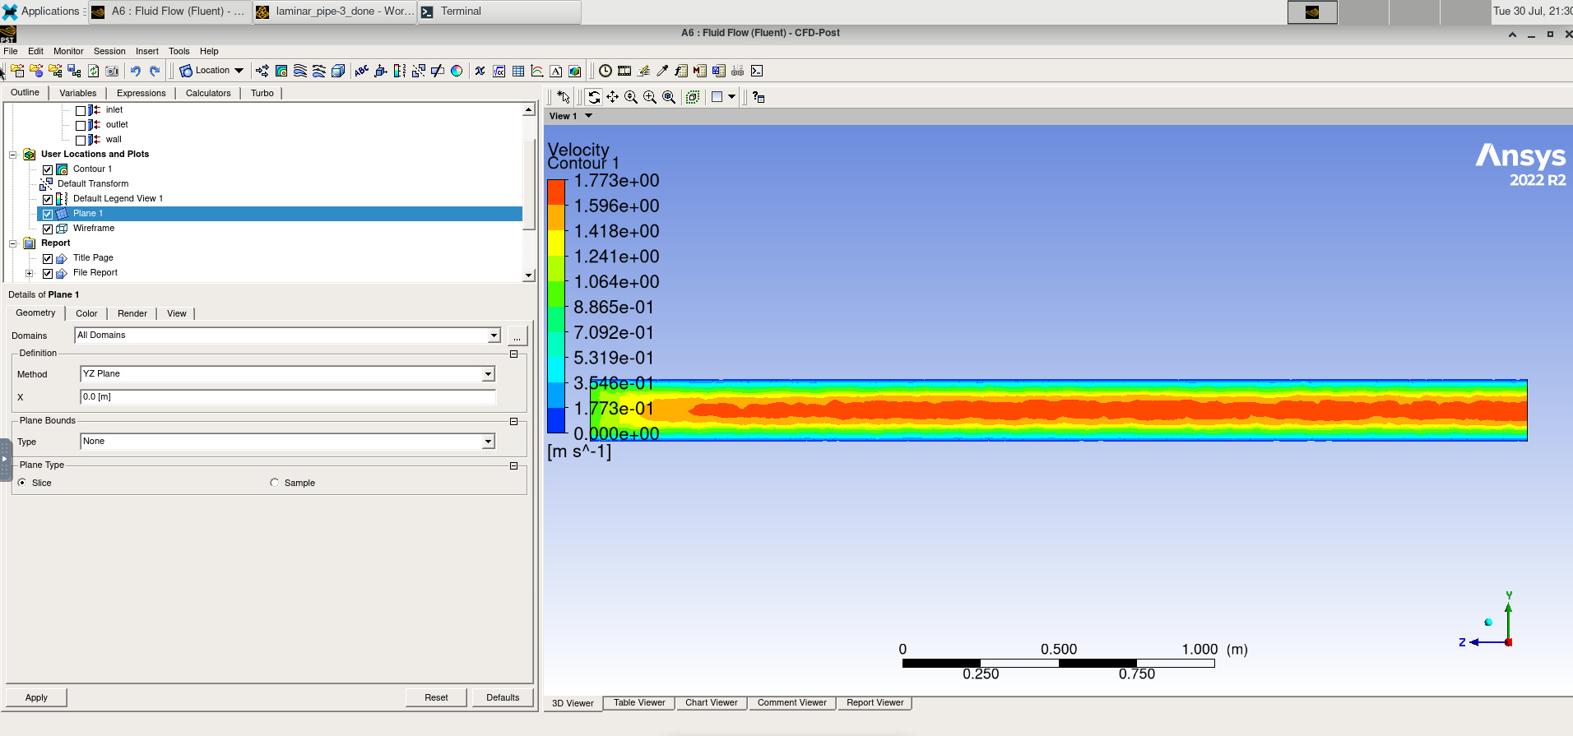Open the Timestep Selector clock icon
1573x736 pixels.
pos(606,71)
